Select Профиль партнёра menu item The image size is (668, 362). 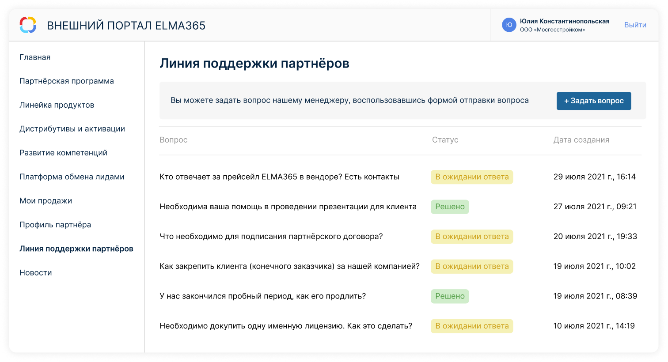(x=55, y=225)
